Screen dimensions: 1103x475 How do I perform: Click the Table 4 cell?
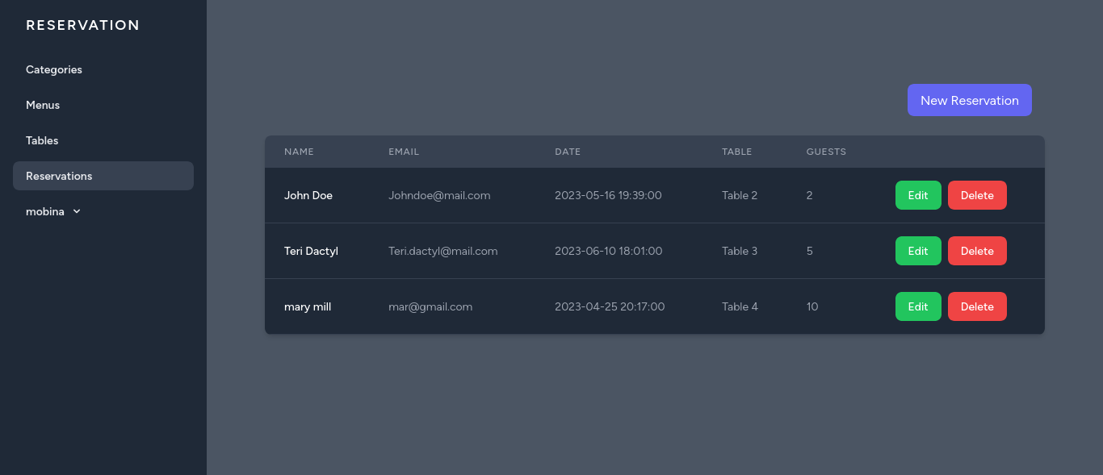(x=740, y=306)
